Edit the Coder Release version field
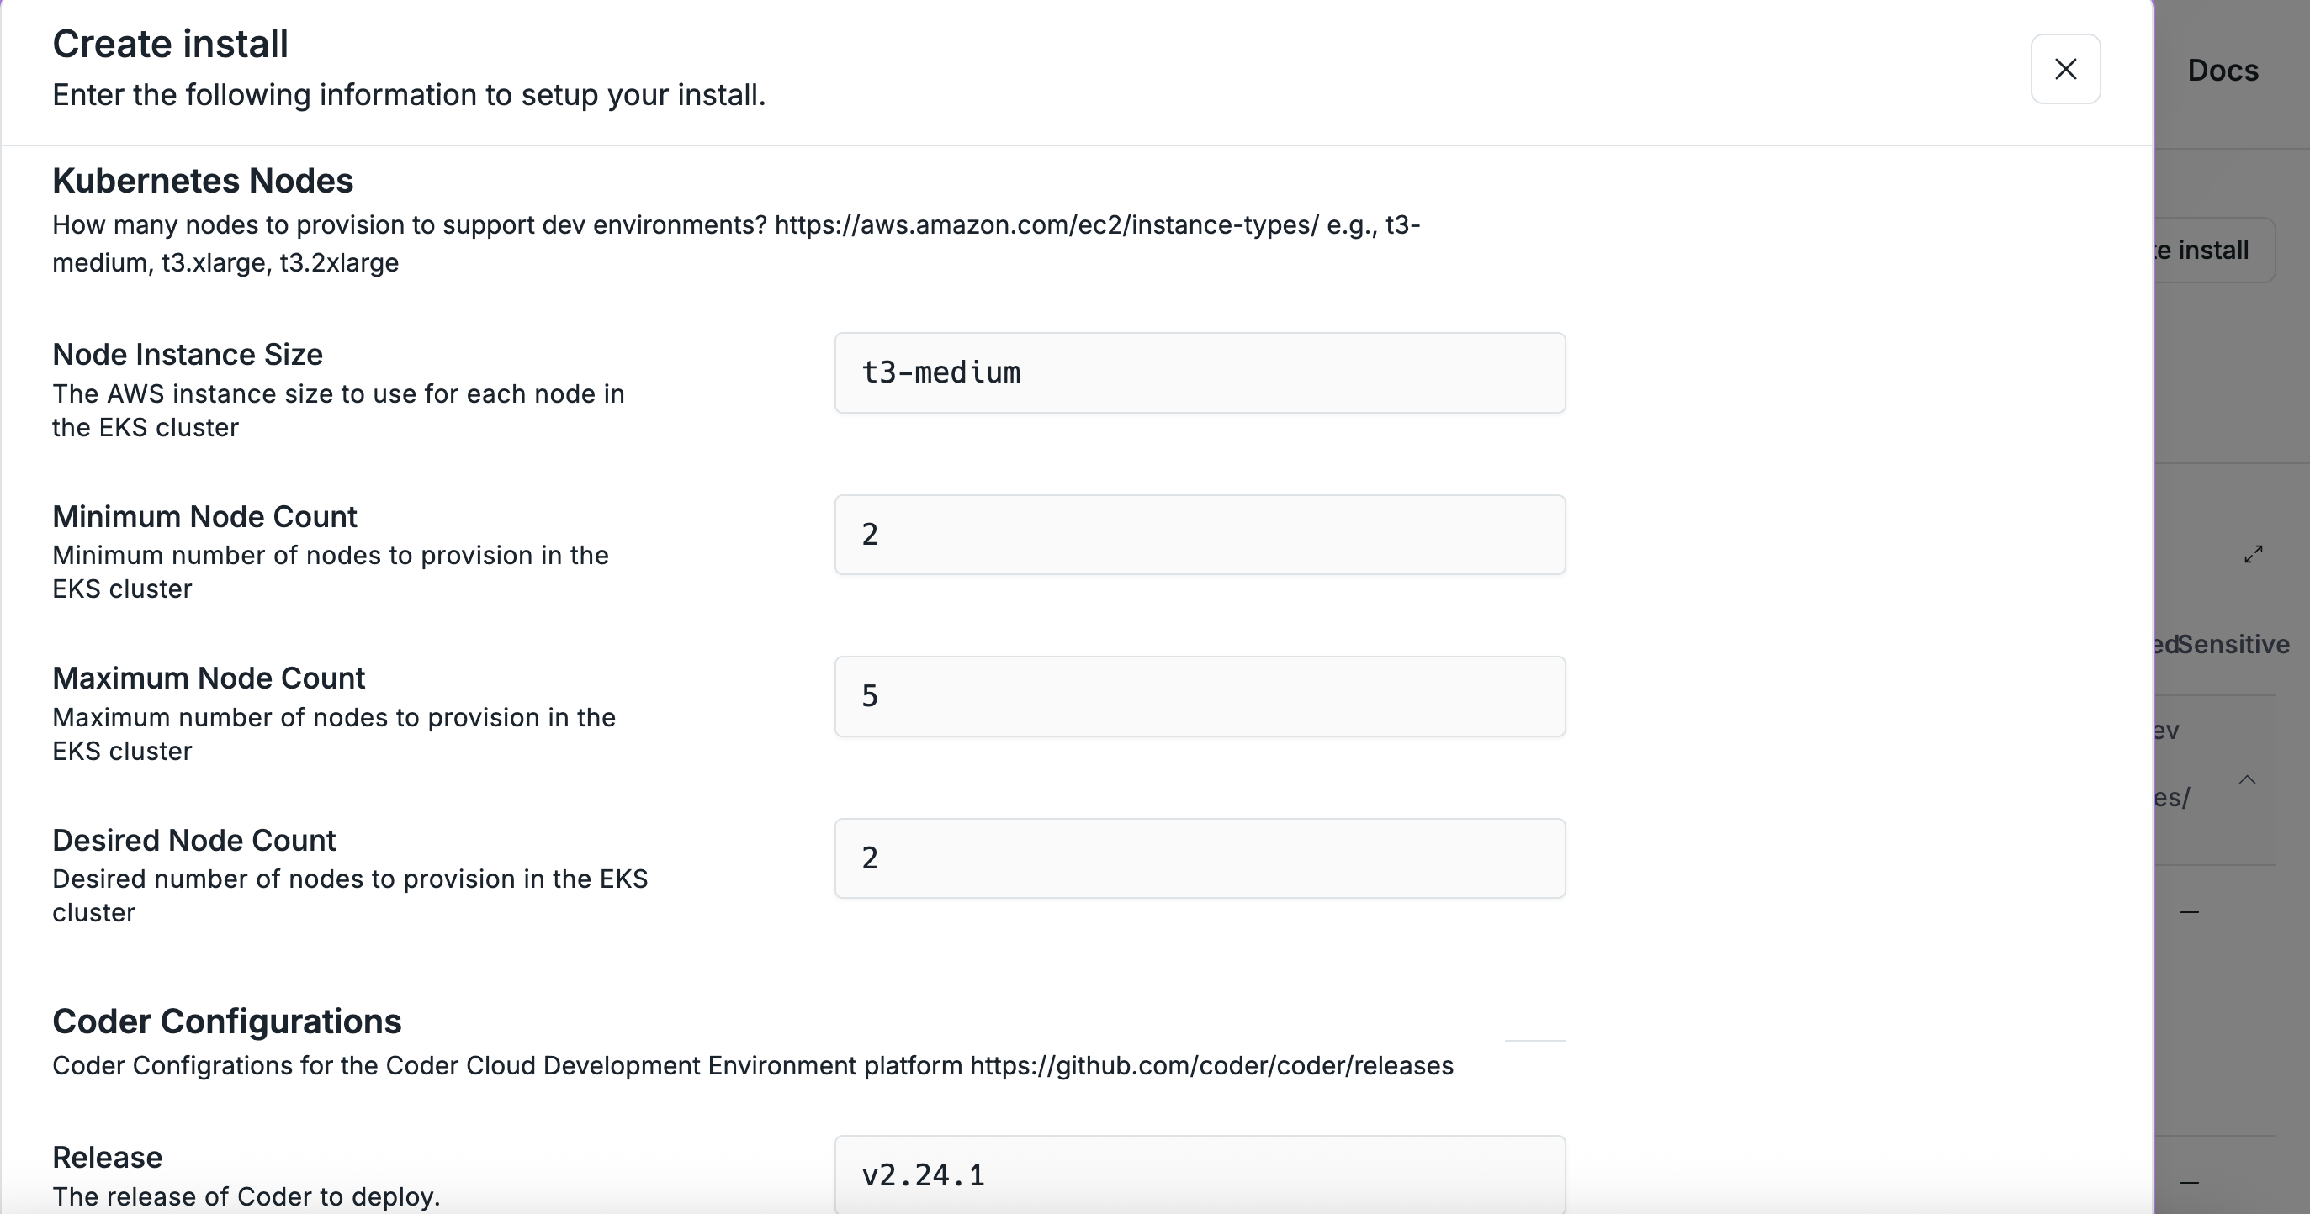This screenshot has height=1214, width=2310. pos(1200,1174)
